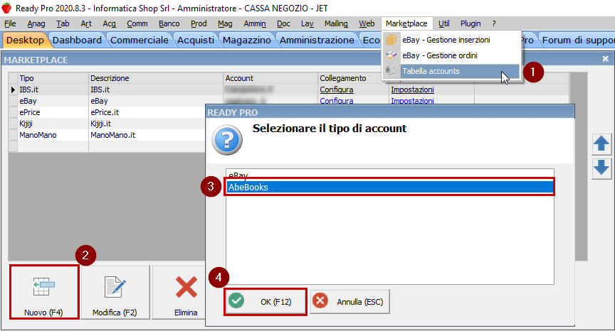Click the red X Elimina icon
615x331 pixels.
click(186, 287)
